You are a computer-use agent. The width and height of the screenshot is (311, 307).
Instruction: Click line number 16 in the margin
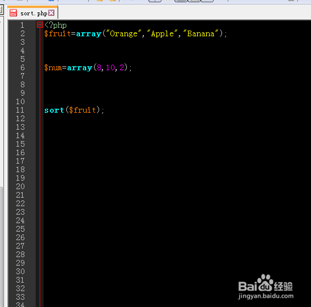20,152
